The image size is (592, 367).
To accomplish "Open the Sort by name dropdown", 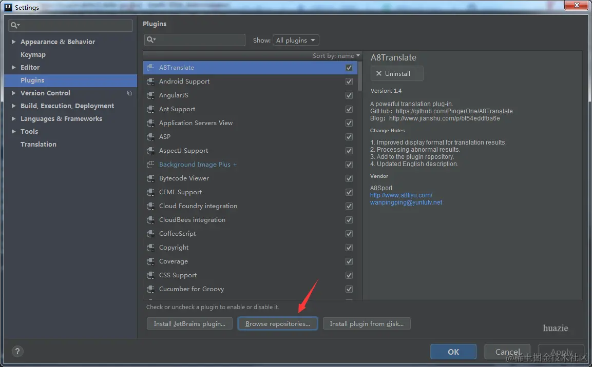I will pyautogui.click(x=336, y=56).
